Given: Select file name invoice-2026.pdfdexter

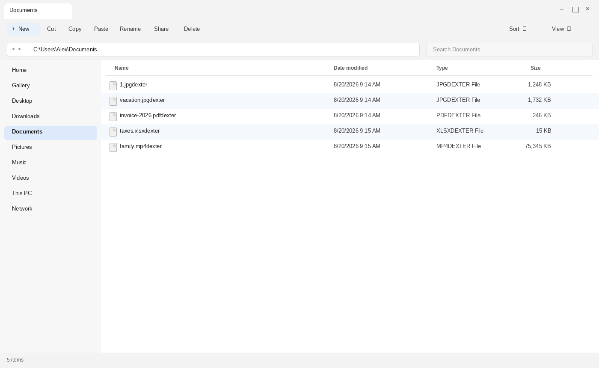Looking at the screenshot, I should click(148, 116).
